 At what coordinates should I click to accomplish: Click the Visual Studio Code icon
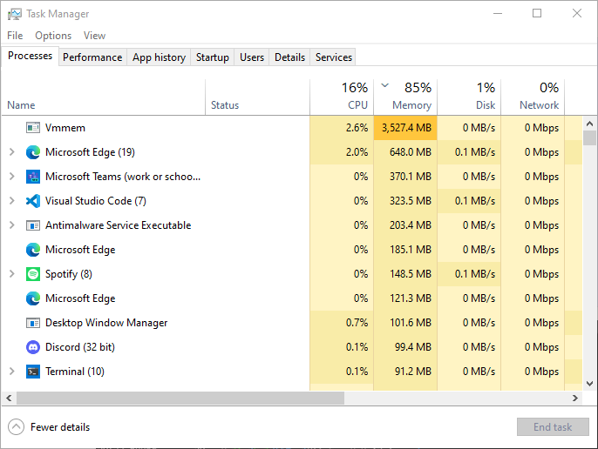coord(33,201)
